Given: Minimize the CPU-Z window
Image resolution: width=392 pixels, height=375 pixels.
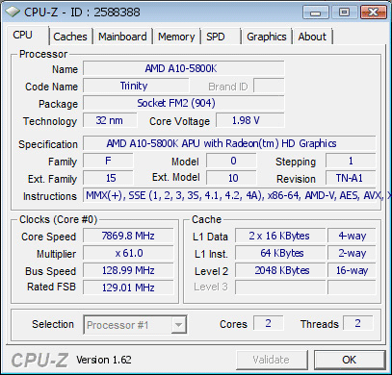Looking at the screenshot, I should tap(316, 12).
